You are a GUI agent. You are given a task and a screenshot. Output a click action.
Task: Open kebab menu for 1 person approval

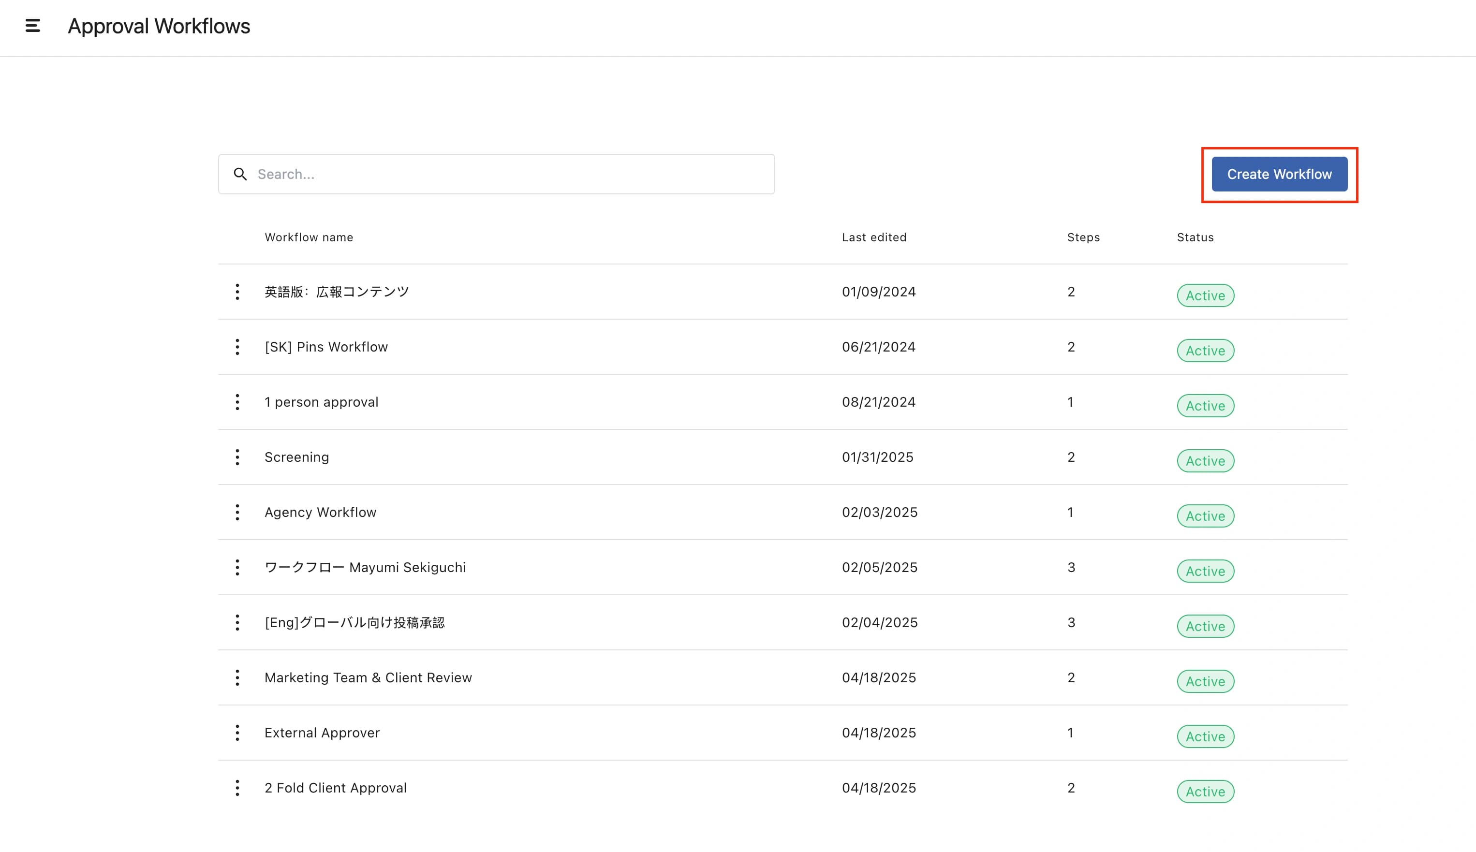[237, 402]
